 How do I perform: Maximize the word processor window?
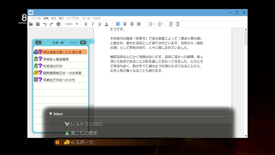coord(237,12)
